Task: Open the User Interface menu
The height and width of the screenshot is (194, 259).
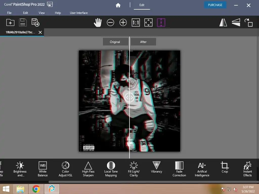Action: 79,13
